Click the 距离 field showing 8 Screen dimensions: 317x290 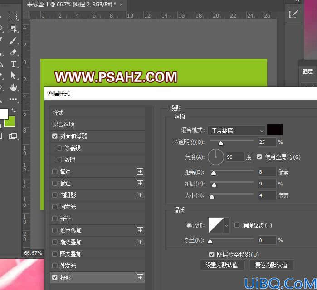[x=267, y=172]
